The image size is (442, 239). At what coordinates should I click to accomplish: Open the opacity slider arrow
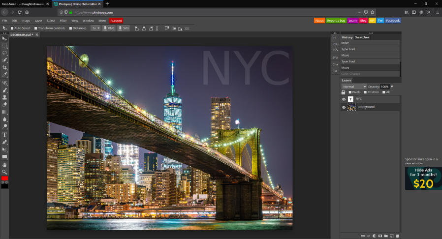pyautogui.click(x=392, y=87)
